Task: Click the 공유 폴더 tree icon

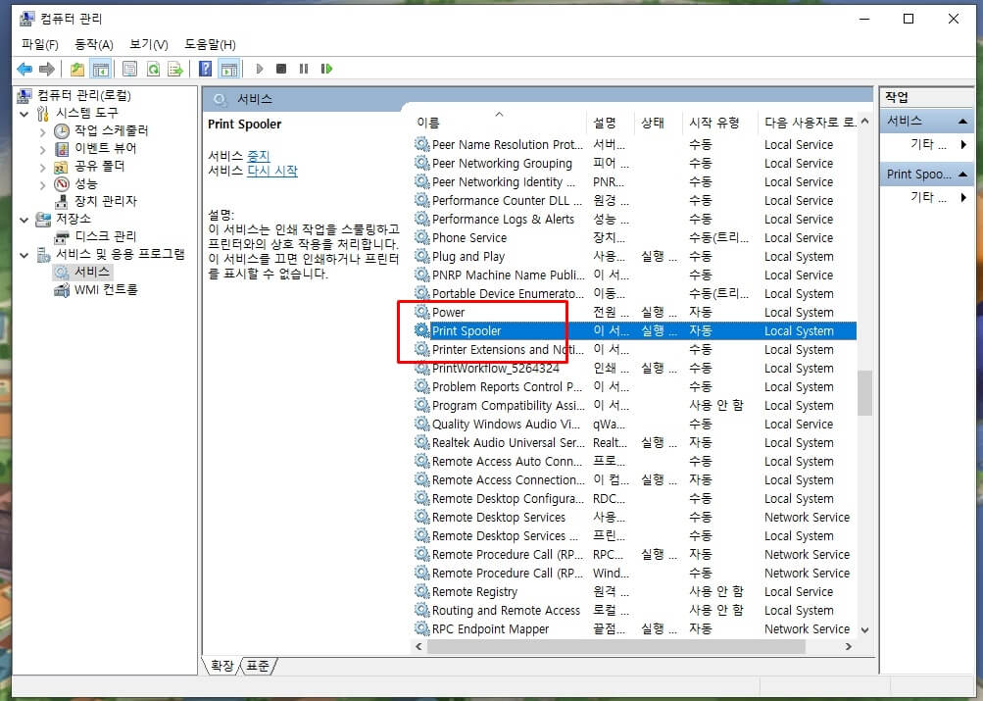Action: (x=62, y=166)
